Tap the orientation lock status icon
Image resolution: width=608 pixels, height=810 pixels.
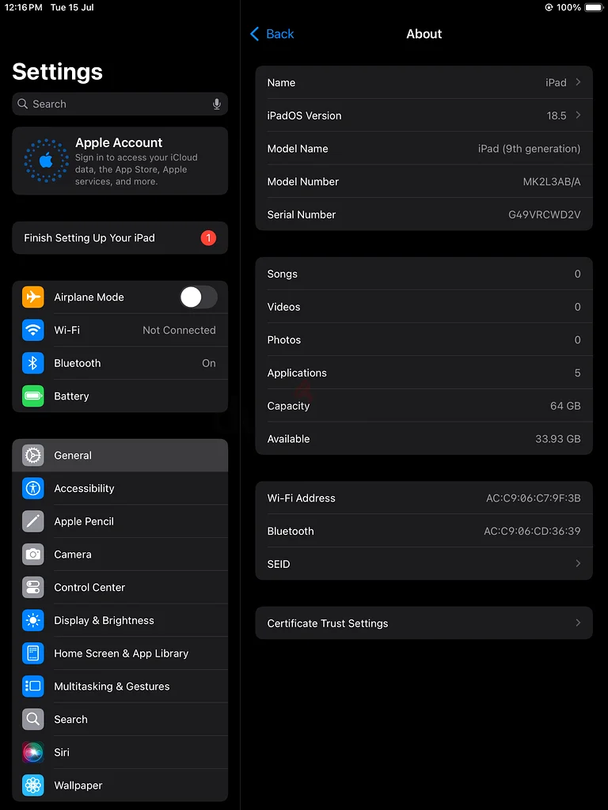(x=549, y=7)
